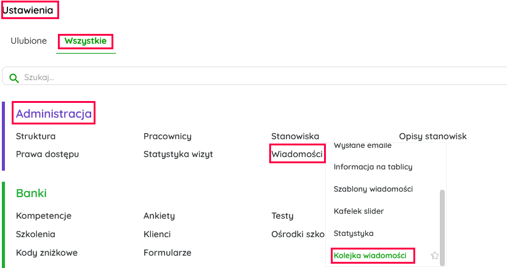Select the Wszystkie tab
This screenshot has width=507, height=268.
pyautogui.click(x=86, y=41)
